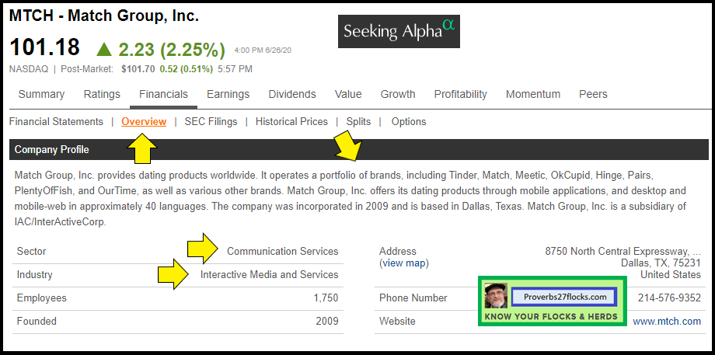Click the yellow arrow pointing to Overview

tap(141, 148)
